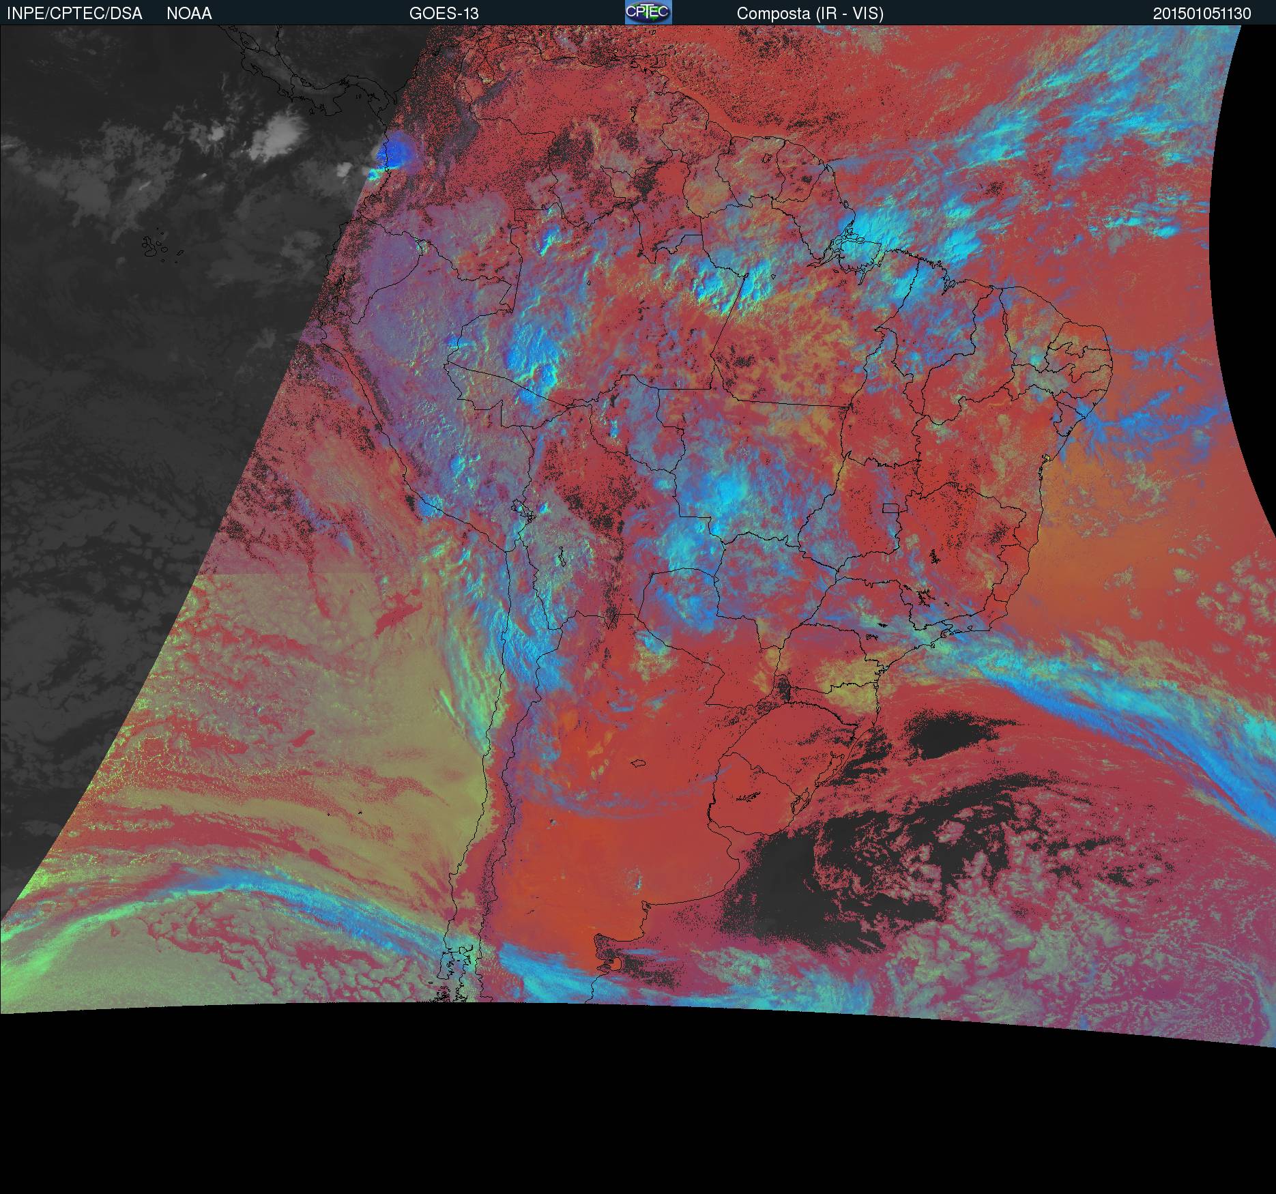Click the Lake Titicaca outline
The width and height of the screenshot is (1276, 1194).
click(x=523, y=510)
